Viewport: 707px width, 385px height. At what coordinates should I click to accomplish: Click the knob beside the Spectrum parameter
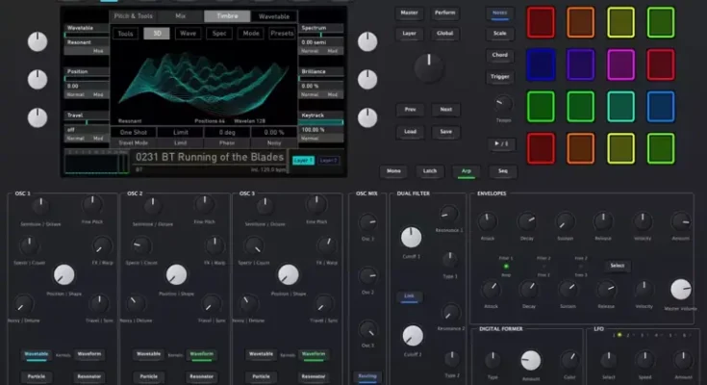tap(367, 42)
